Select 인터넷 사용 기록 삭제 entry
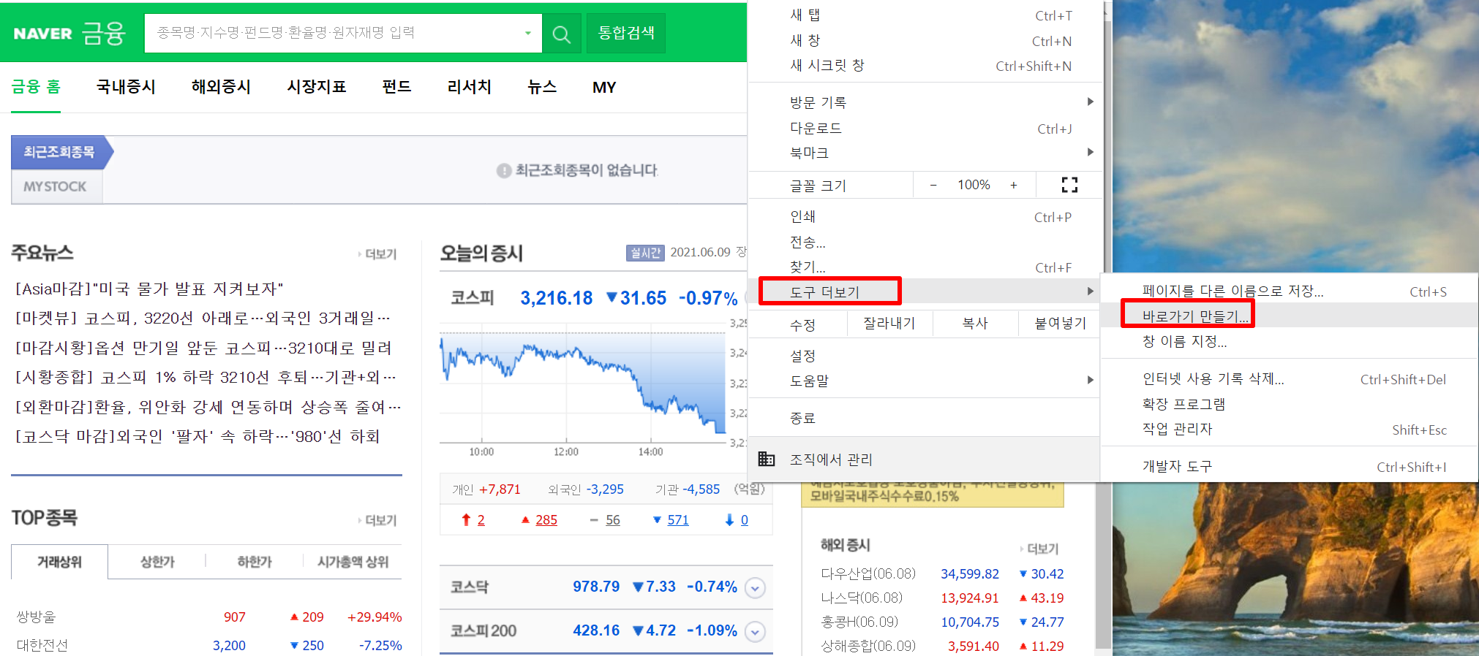1479x656 pixels. [1289, 378]
